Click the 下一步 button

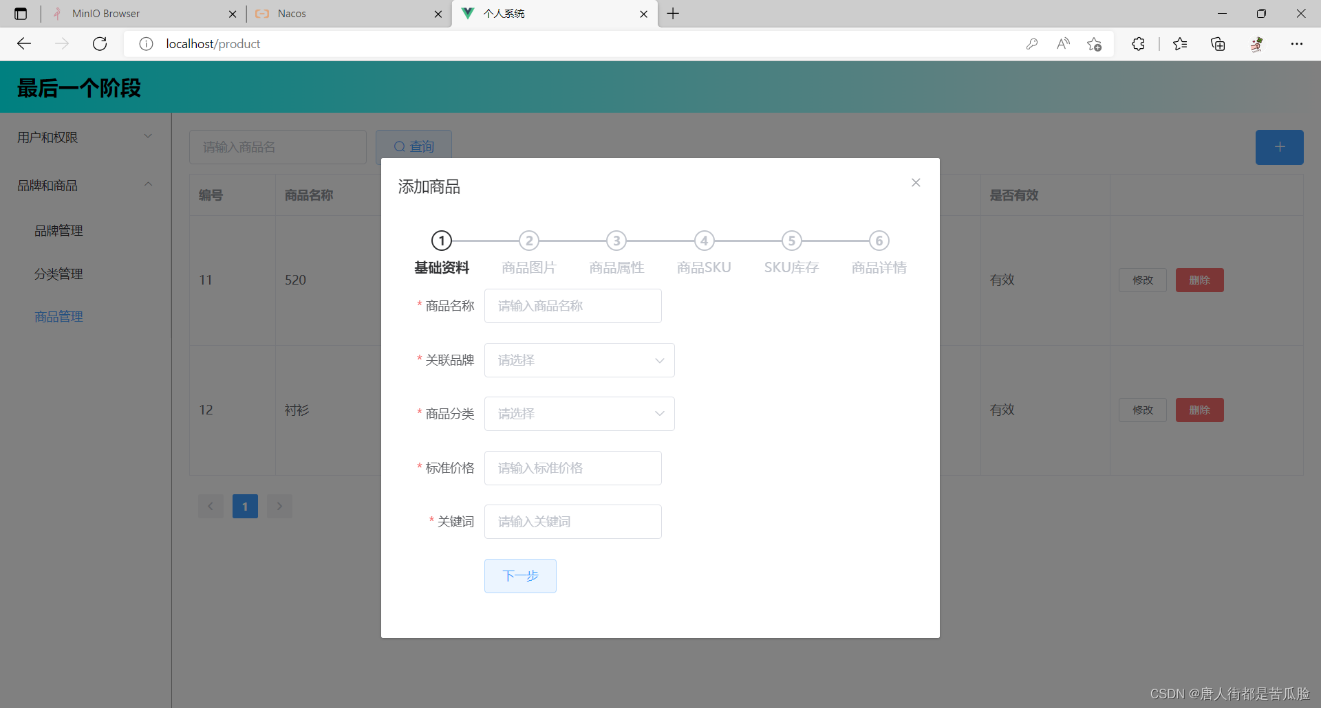coord(520,576)
